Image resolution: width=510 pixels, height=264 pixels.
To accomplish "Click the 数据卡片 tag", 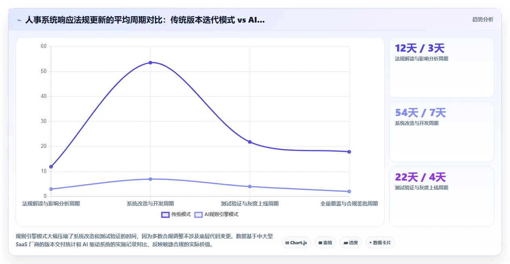I will click(x=380, y=243).
